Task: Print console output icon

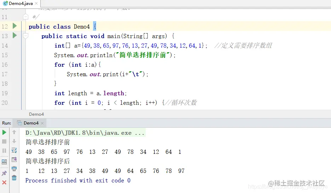Action: [14, 169]
